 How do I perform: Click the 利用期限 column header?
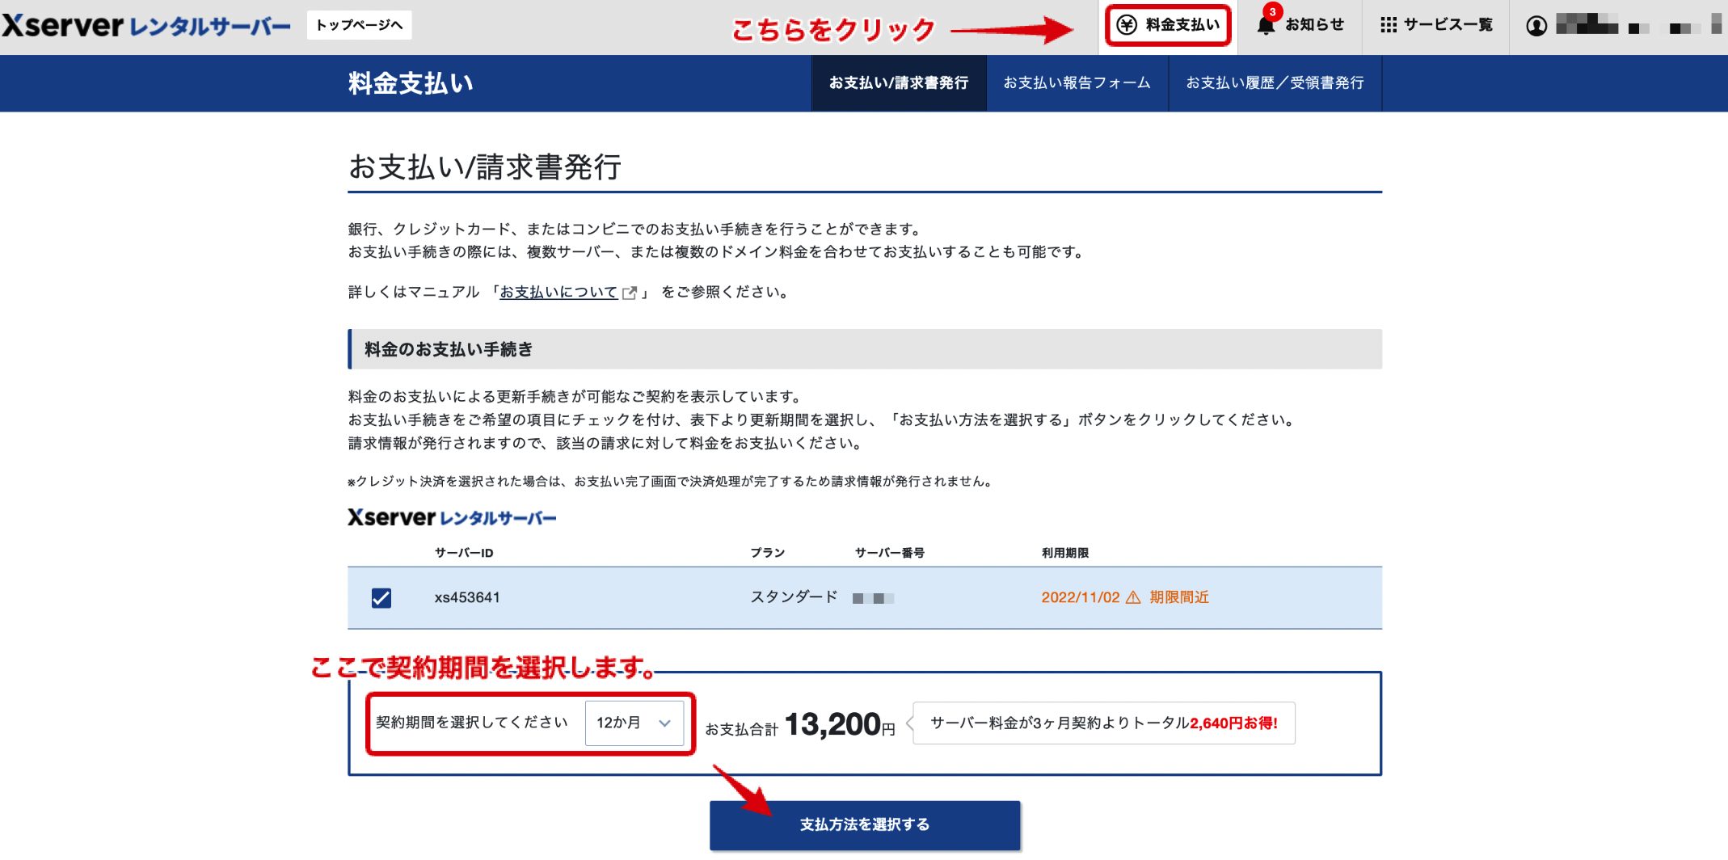[1065, 553]
